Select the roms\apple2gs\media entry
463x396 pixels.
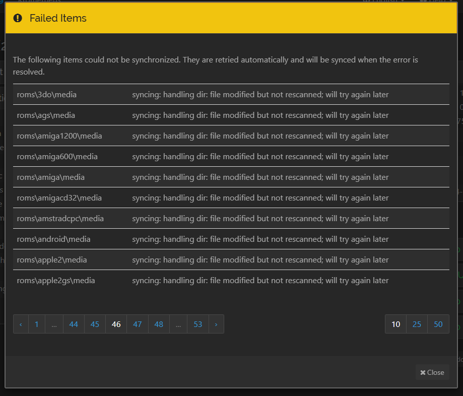[56, 280]
